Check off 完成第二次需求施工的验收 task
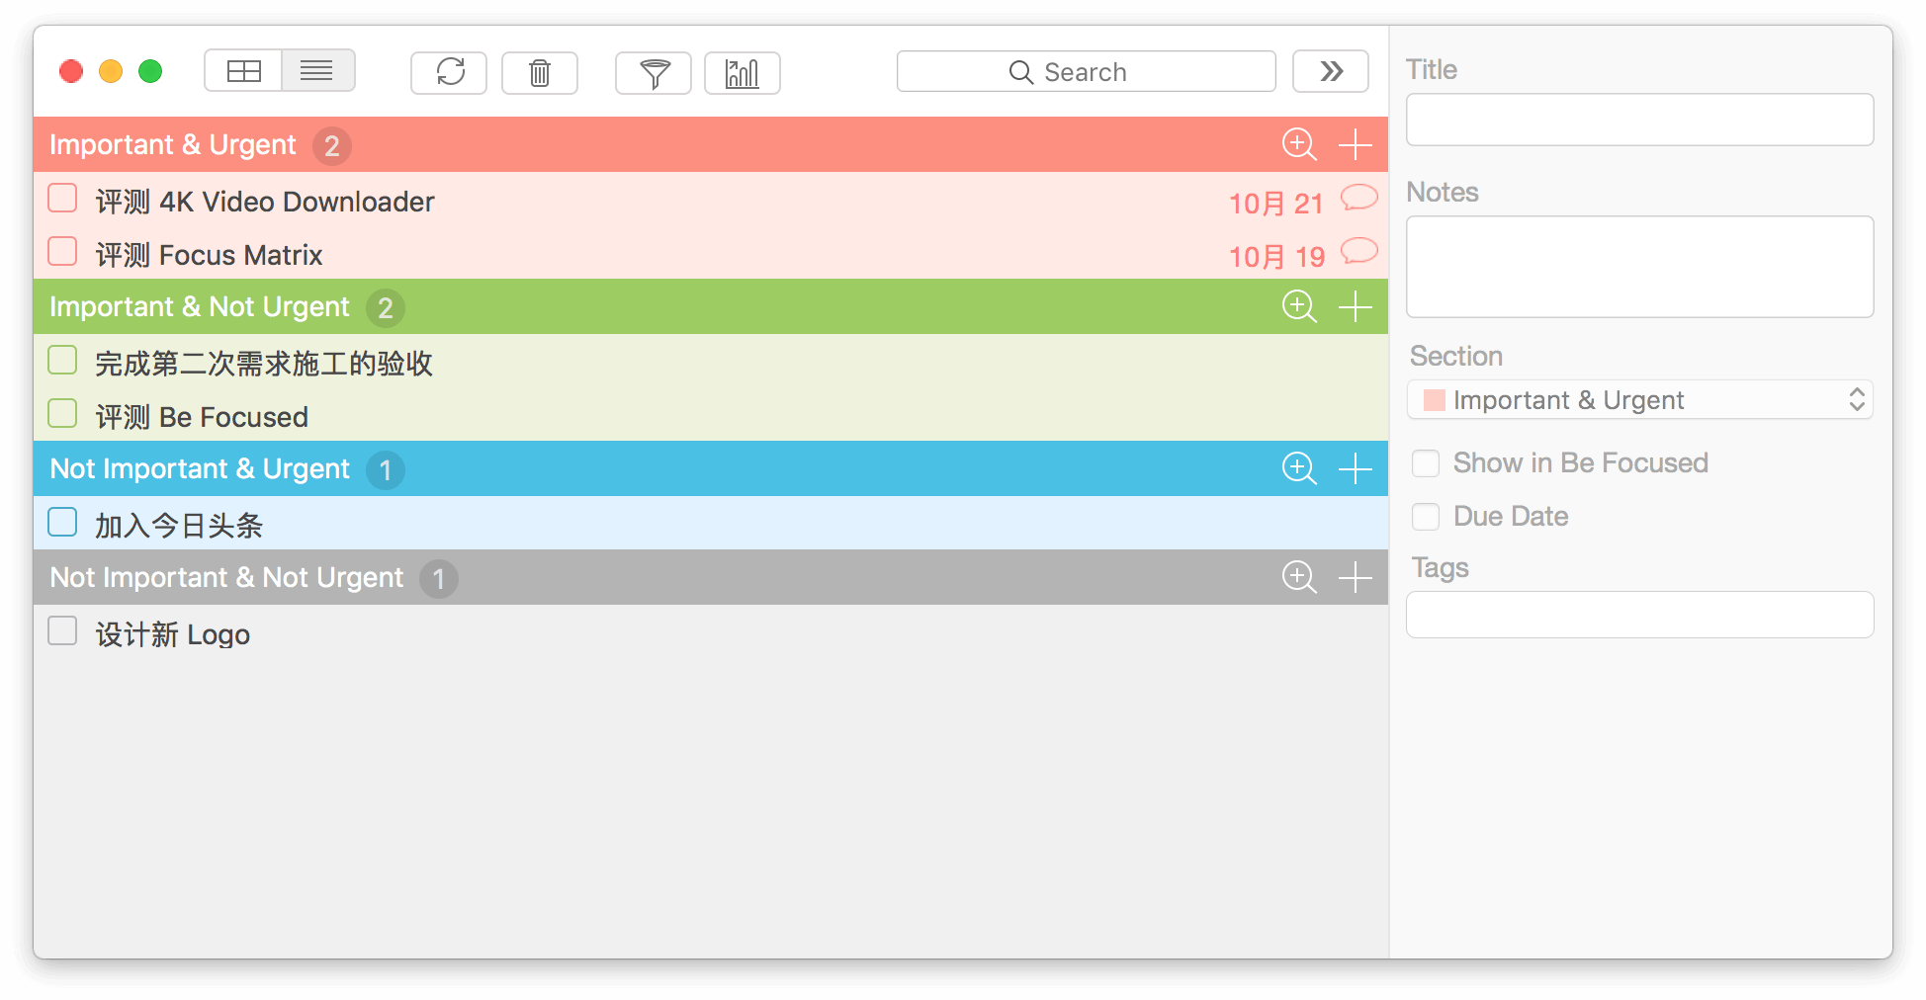 coord(62,361)
